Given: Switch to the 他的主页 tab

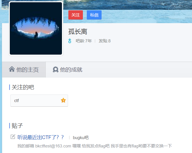Looking at the screenshot, I should coord(24,70).
